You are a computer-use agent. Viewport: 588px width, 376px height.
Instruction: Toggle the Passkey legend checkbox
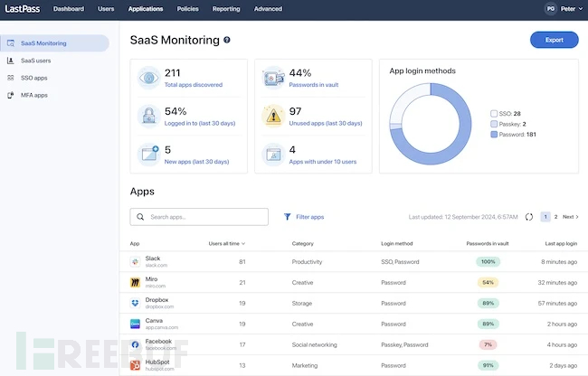493,124
